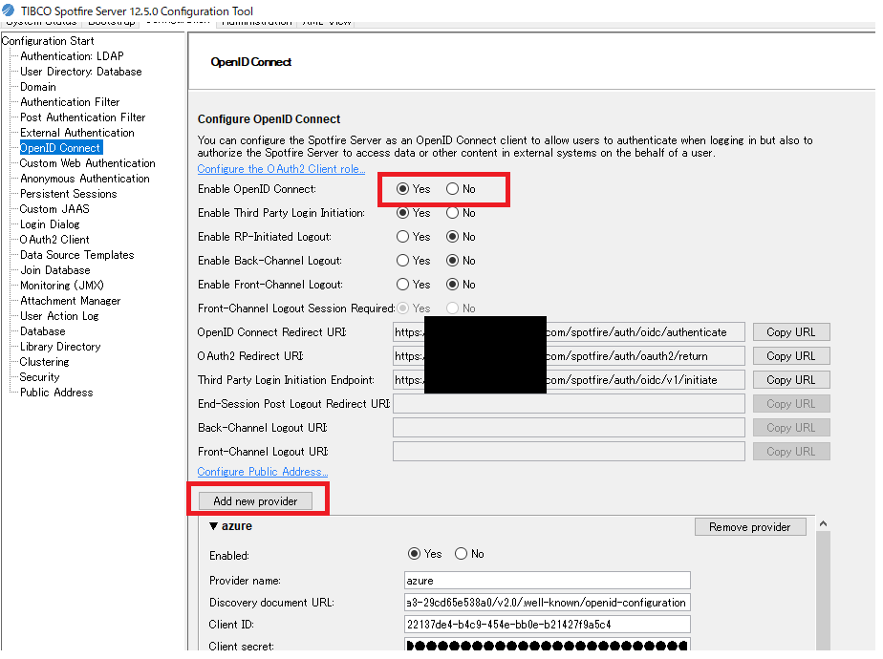This screenshot has height=659, width=883.
Task: Click the TIBCO Spotfire title bar icon
Action: (x=9, y=9)
